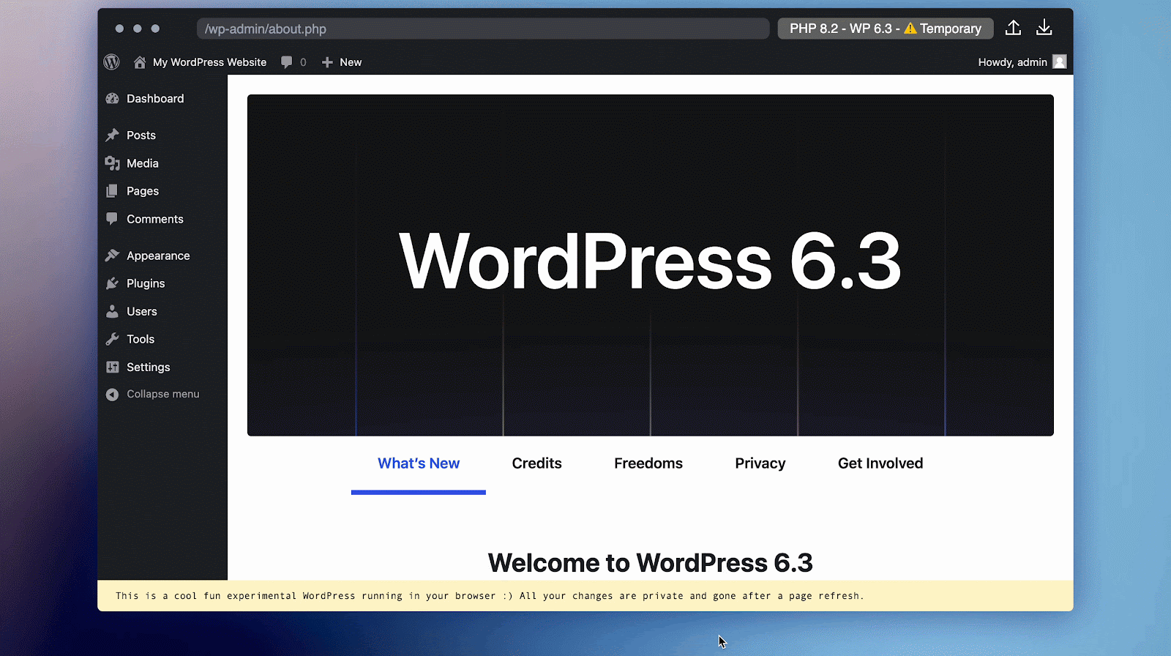The width and height of the screenshot is (1171, 656).
Task: Switch to the Credits tab
Action: tap(536, 463)
